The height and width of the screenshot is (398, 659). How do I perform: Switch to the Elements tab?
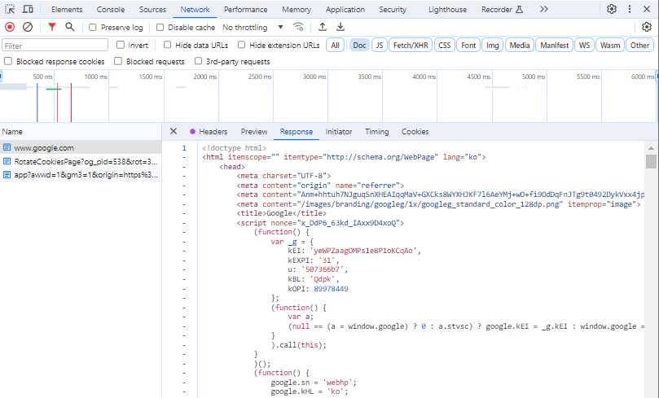67,9
